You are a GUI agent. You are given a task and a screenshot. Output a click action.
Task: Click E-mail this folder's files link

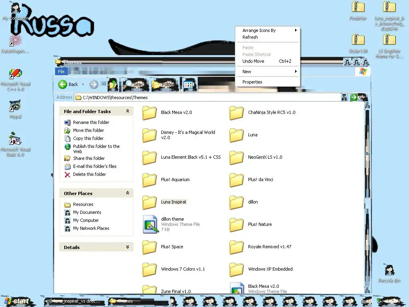pyautogui.click(x=95, y=166)
